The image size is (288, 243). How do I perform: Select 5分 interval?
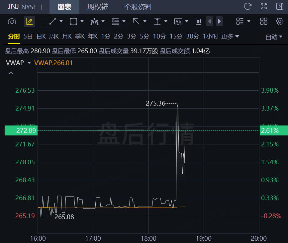click(144, 37)
